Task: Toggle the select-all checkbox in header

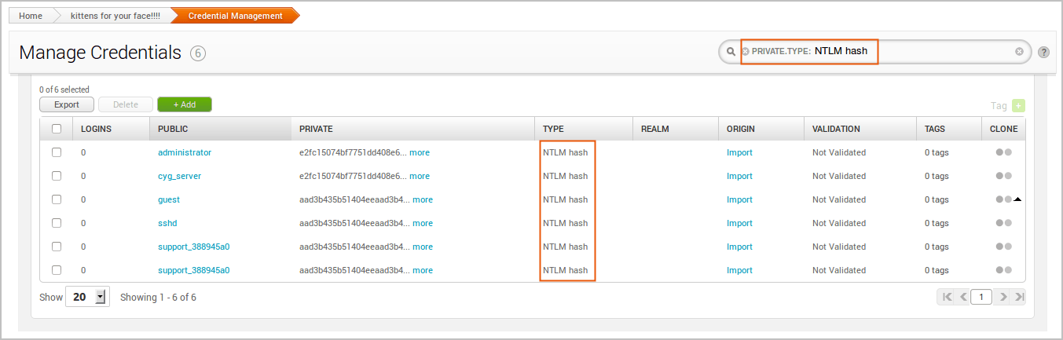Action: 57,129
